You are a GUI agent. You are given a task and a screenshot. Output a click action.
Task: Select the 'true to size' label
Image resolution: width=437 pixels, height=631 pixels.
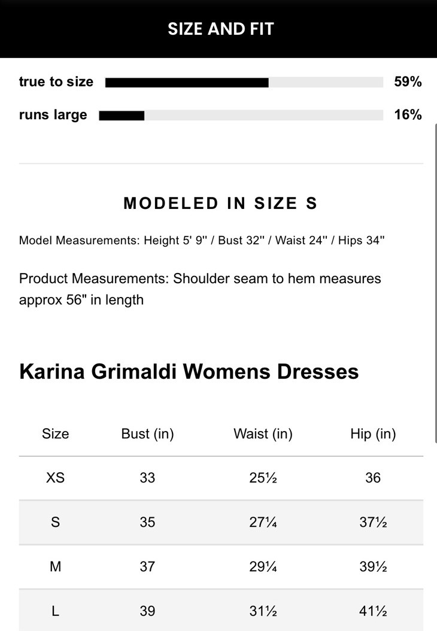(x=56, y=82)
